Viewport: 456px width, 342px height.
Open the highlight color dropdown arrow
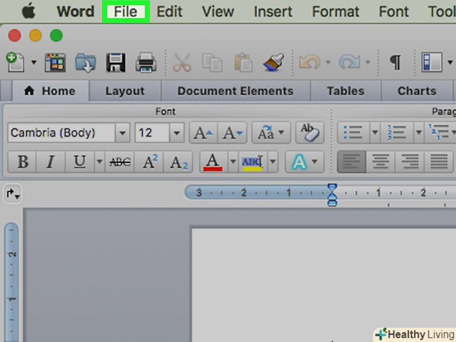point(273,162)
